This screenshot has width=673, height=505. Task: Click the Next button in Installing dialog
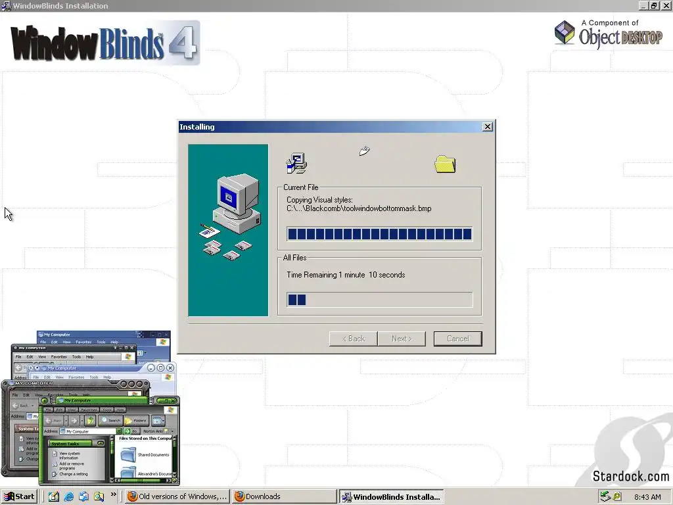pyautogui.click(x=402, y=339)
